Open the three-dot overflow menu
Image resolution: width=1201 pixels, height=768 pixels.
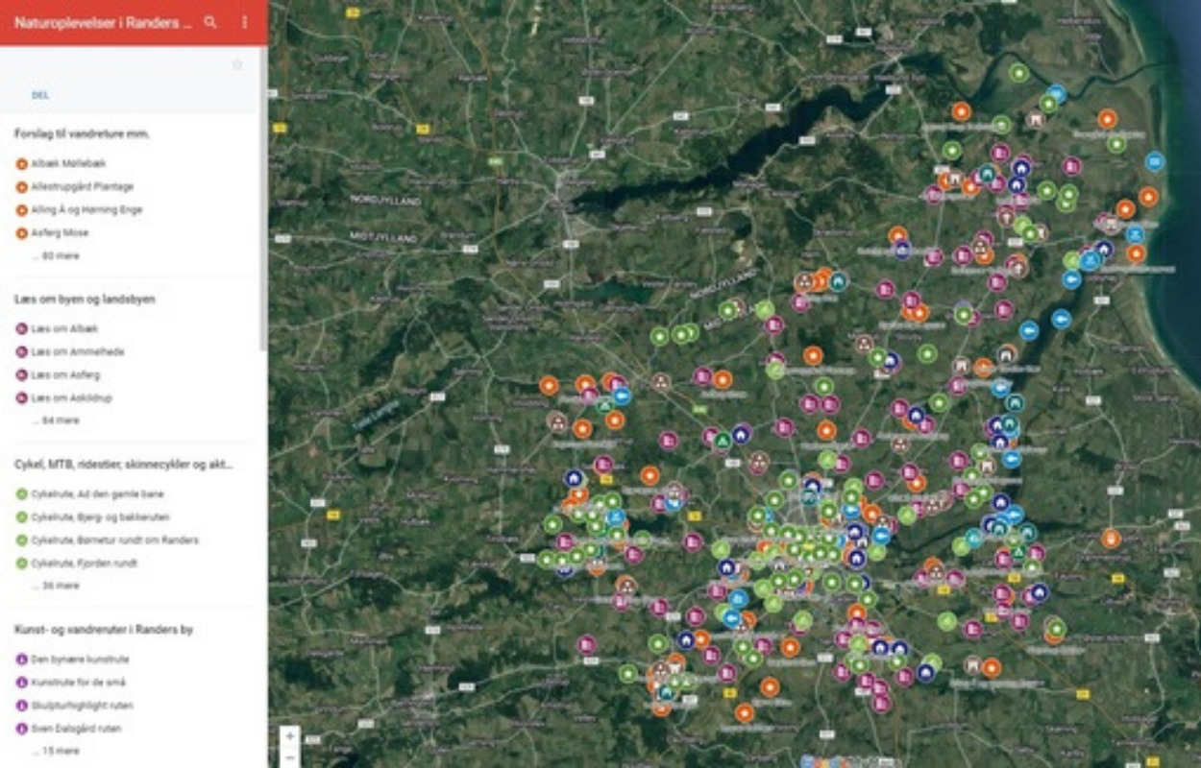244,22
